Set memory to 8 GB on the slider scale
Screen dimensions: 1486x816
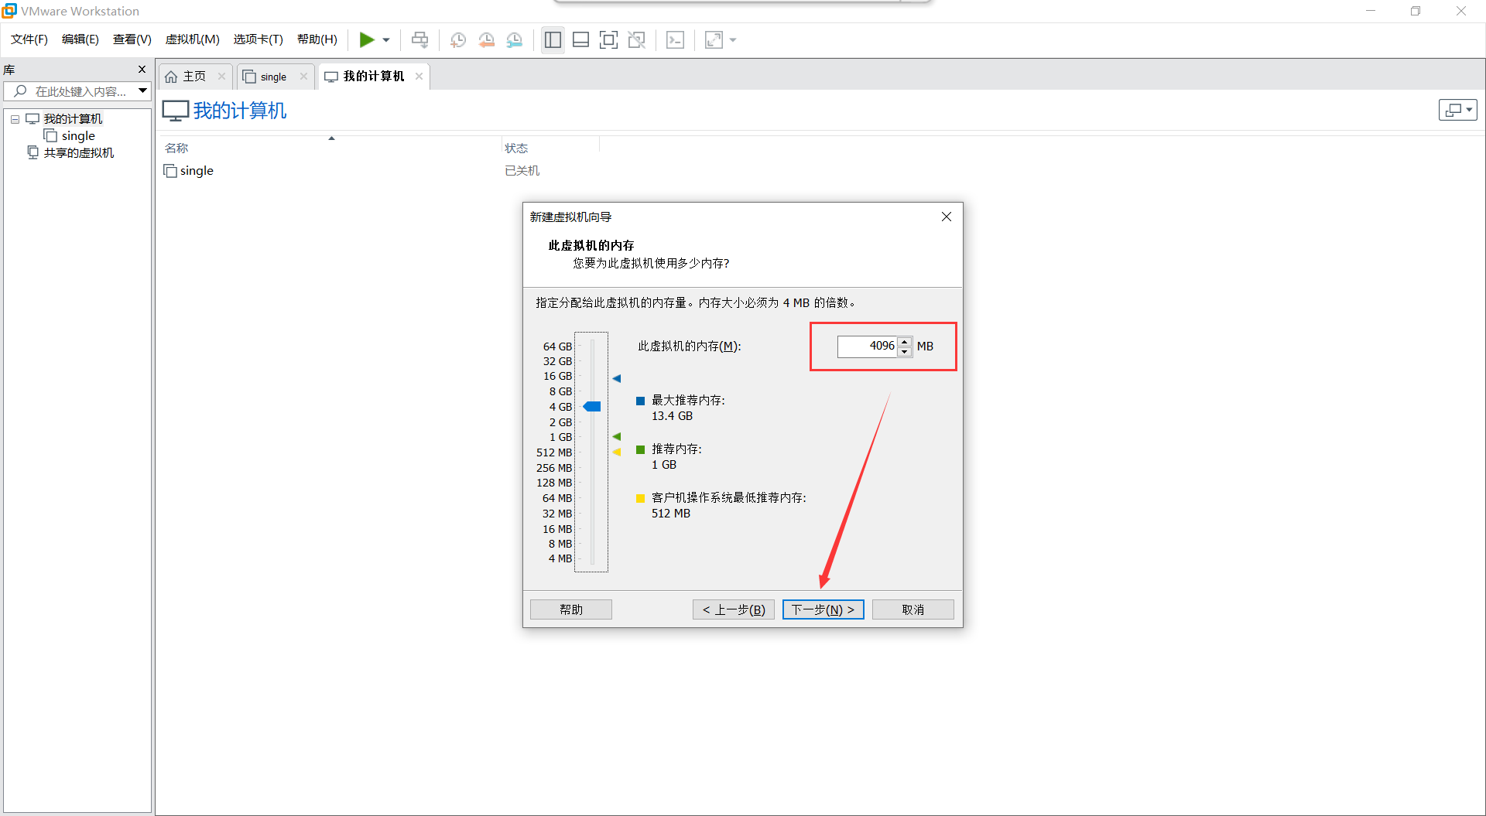(x=592, y=391)
